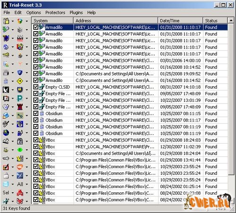Viewport: 236px width, 213px height.
Task: Uncheck the Armadillo 03/01/2006 14:00:10 row checkbox
Action: [36, 60]
